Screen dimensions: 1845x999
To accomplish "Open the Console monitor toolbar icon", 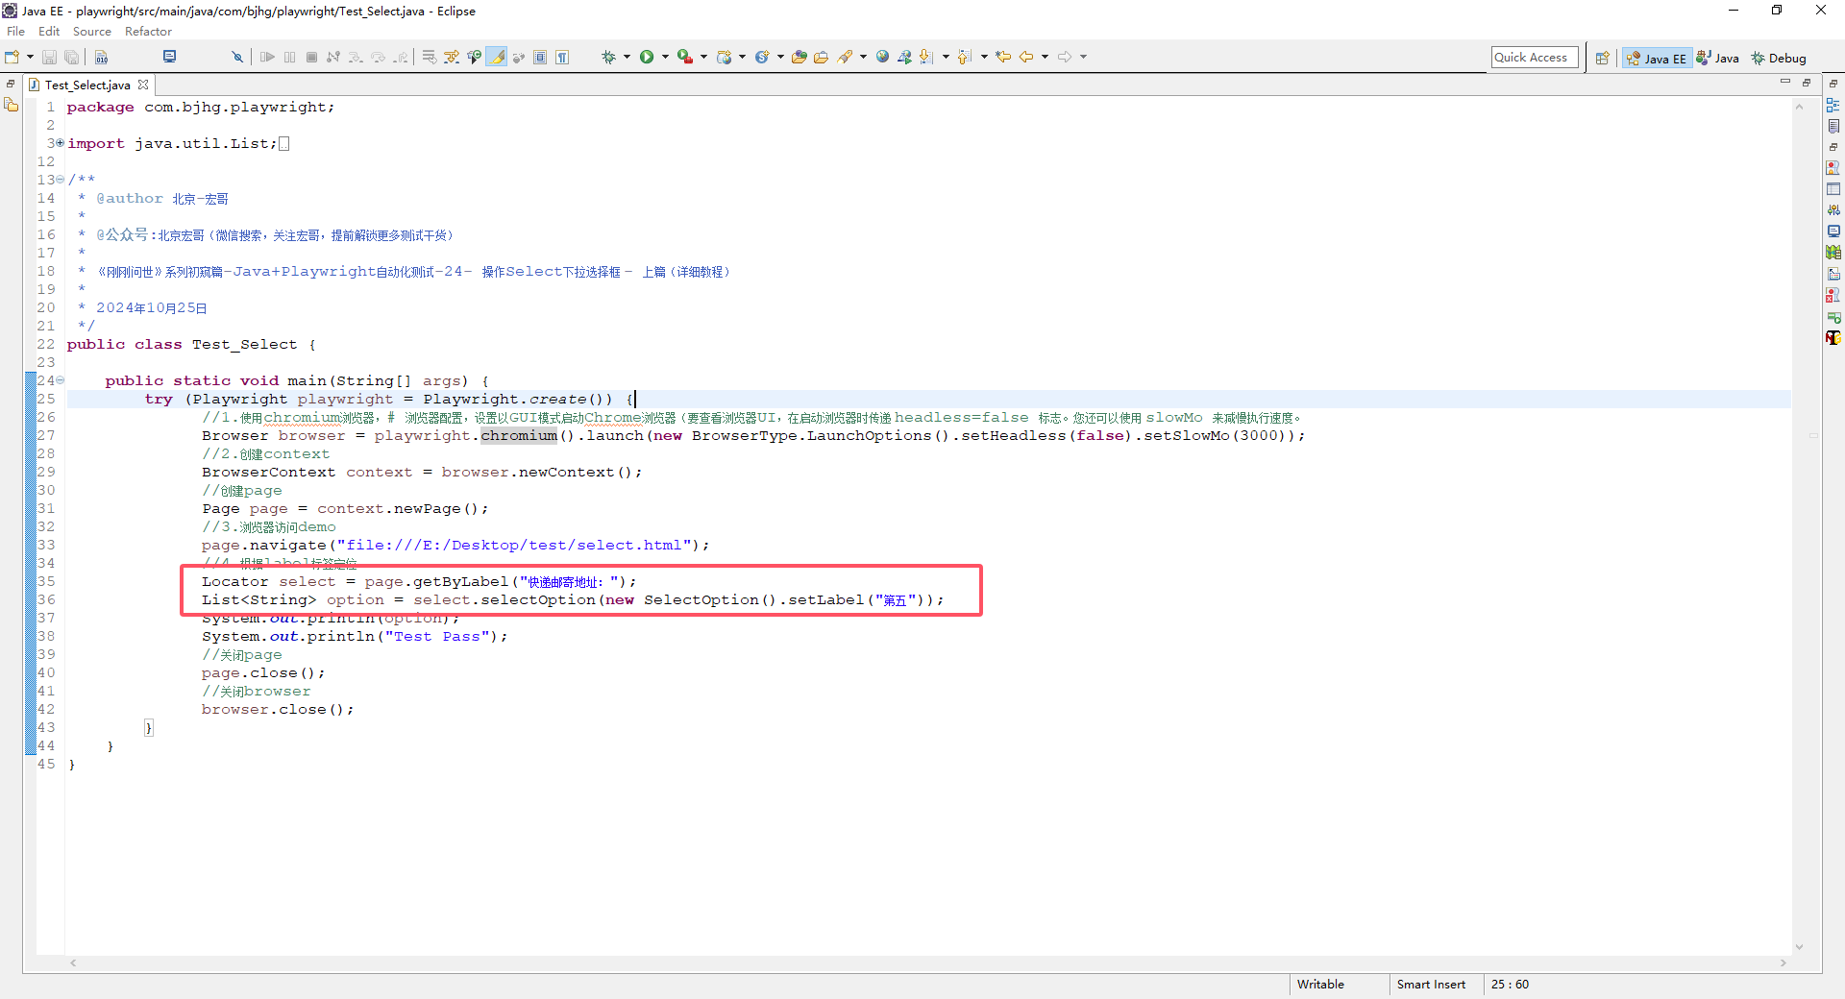I will [169, 57].
